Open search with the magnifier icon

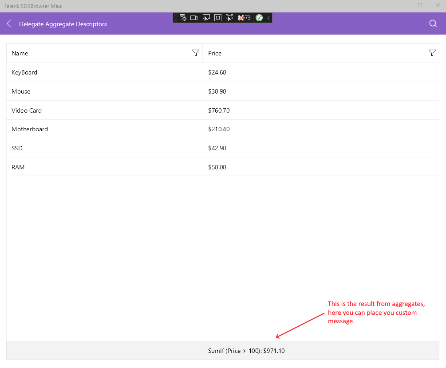433,24
